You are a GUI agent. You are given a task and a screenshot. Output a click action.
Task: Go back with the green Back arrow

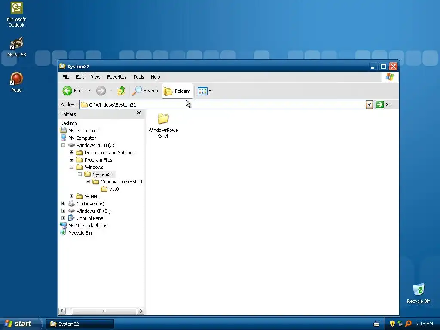pyautogui.click(x=73, y=91)
